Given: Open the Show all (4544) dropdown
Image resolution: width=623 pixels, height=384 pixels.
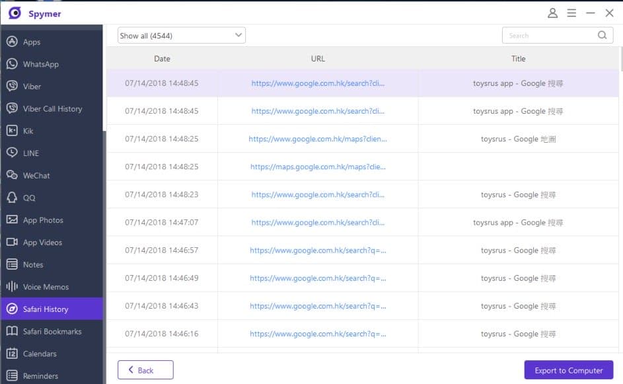Looking at the screenshot, I should [181, 36].
